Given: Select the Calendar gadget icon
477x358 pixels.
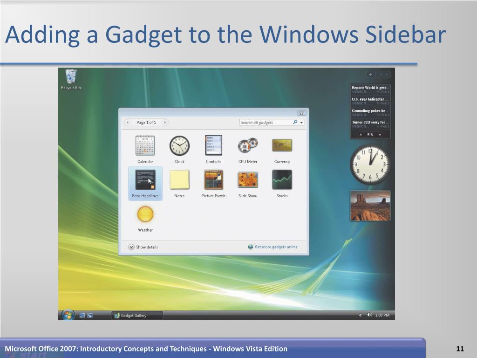Looking at the screenshot, I should [145, 145].
